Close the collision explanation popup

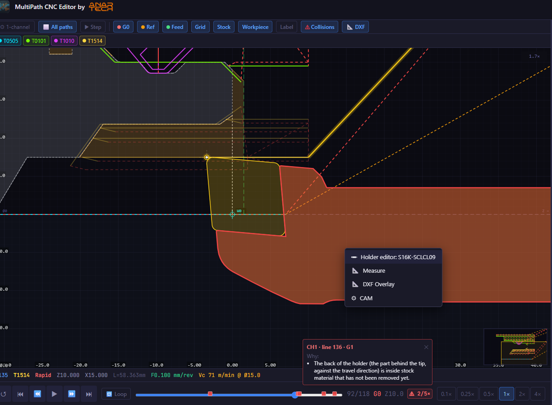(x=426, y=347)
